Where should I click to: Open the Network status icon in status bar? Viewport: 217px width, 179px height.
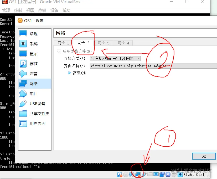tap(137, 174)
